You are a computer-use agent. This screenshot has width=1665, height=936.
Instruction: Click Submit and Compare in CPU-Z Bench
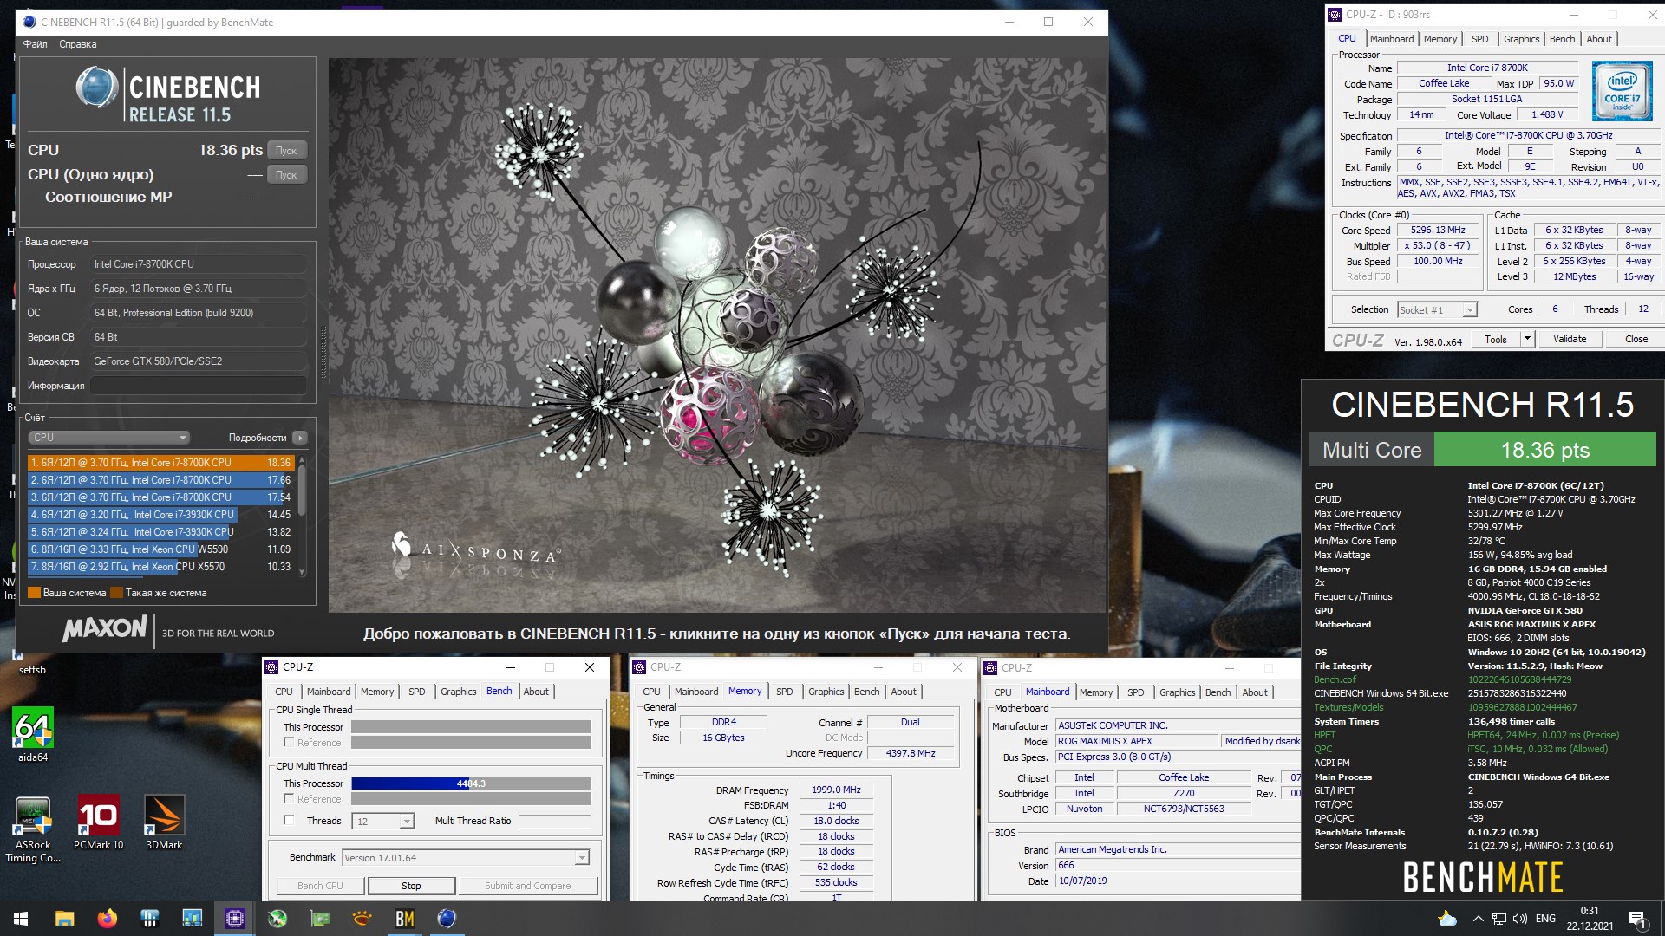point(527,886)
